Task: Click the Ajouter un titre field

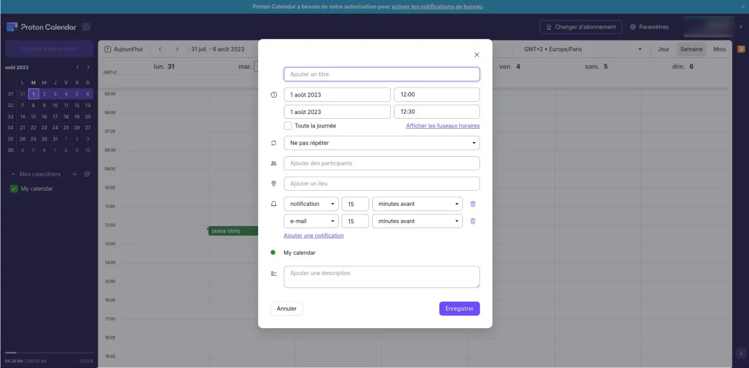Action: (381, 74)
